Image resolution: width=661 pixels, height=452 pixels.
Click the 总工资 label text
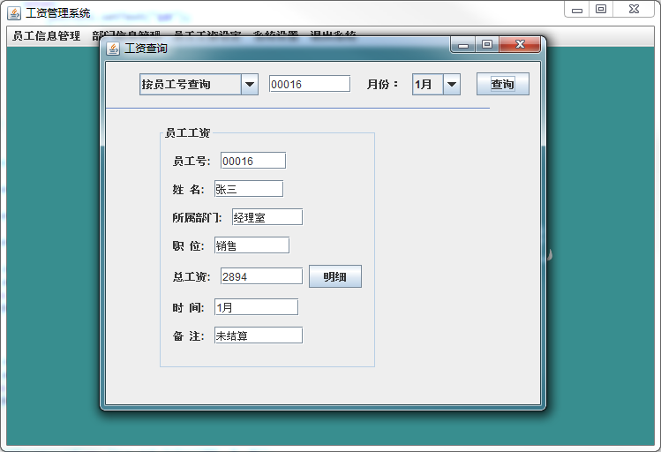pos(192,276)
